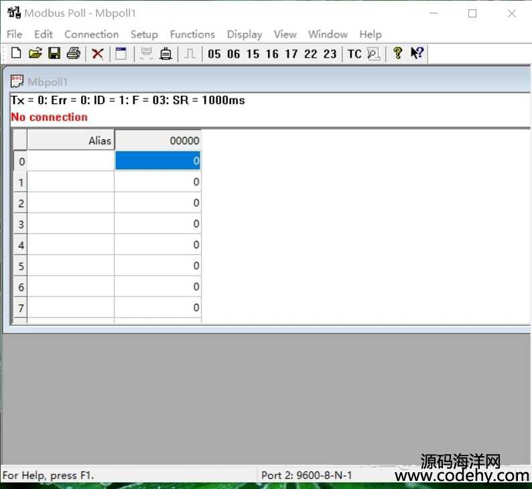This screenshot has width=532, height=489.
Task: Select function 16 write multiple registers
Action: point(272,54)
